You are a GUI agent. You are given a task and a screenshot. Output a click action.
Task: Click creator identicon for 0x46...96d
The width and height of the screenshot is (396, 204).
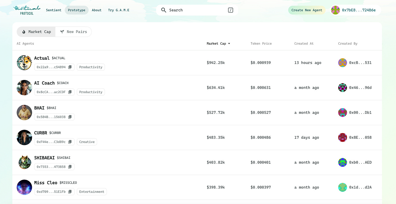[x=342, y=88]
